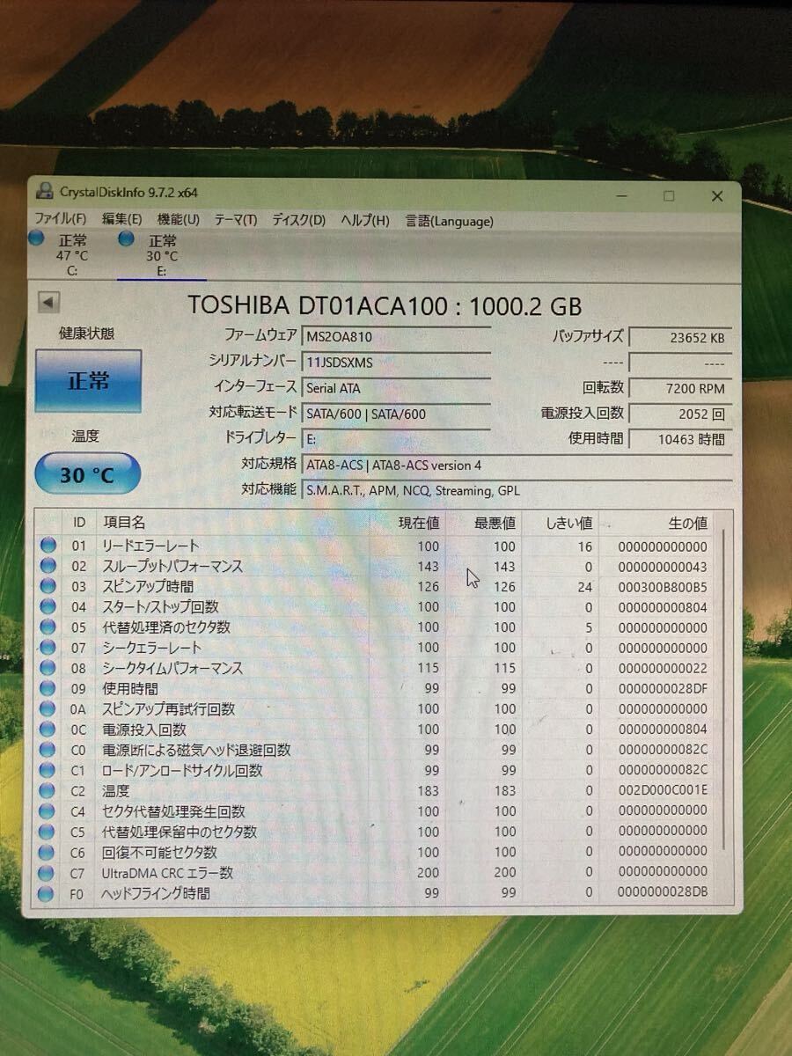
Task: Click the standard field ATA8-ACS version 4
Action: [x=517, y=465]
